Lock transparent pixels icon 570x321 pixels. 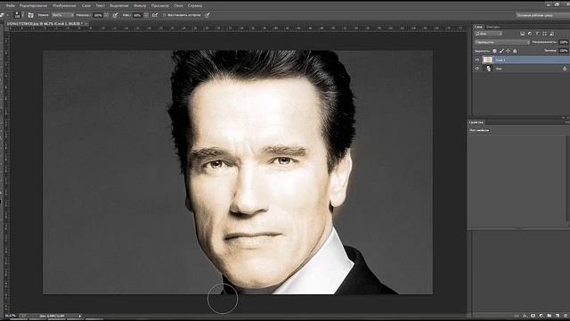click(x=494, y=51)
